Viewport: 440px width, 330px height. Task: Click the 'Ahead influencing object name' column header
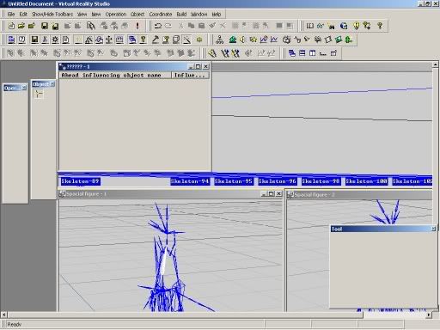(115, 75)
